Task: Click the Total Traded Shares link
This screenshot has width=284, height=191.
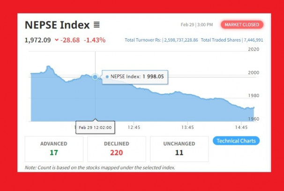Action: 232,40
